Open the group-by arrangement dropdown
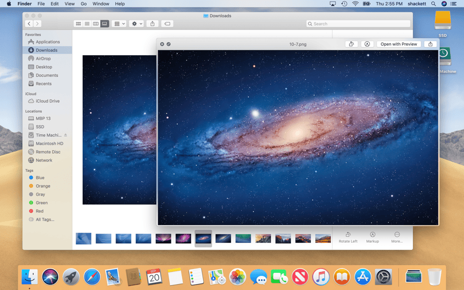 pyautogui.click(x=119, y=24)
